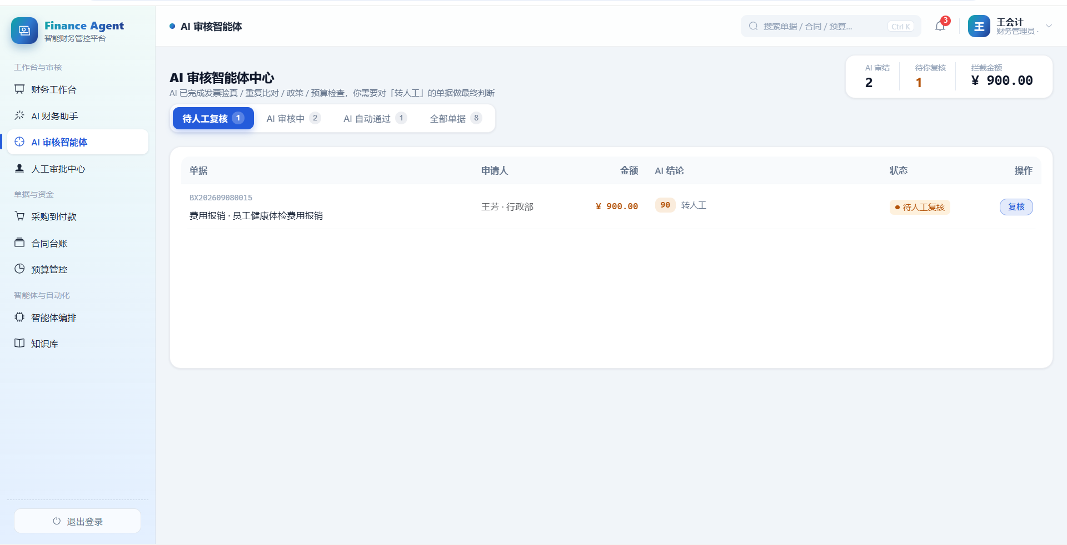The width and height of the screenshot is (1067, 545).
Task: Click the 待人工复核 status badge
Action: click(920, 207)
